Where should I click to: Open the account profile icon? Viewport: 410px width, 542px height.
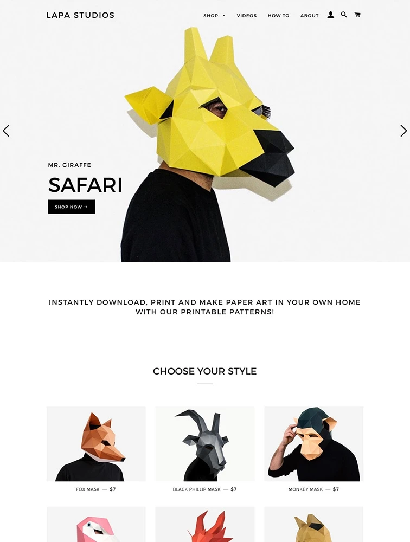click(331, 15)
